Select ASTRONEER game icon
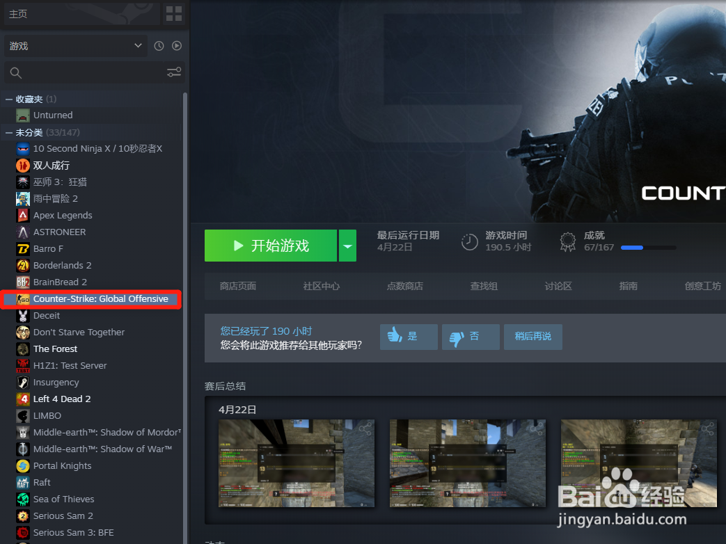 click(23, 232)
